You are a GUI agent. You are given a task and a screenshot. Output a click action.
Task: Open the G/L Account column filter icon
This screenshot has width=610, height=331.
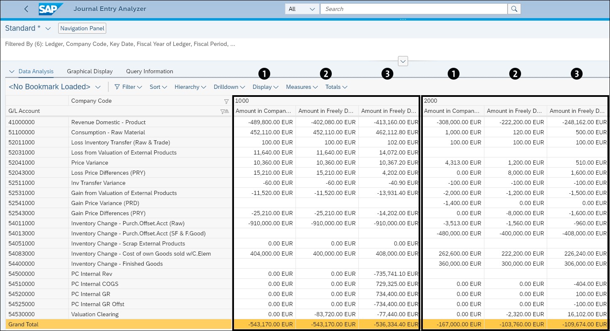223,111
